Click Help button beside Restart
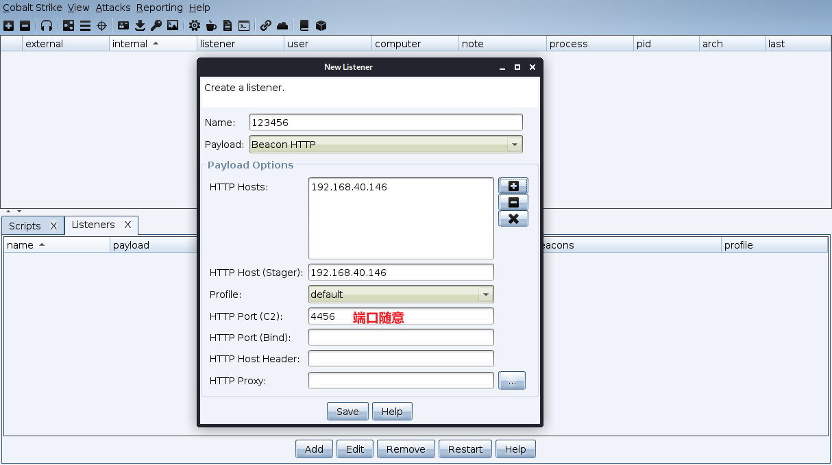 [515, 449]
